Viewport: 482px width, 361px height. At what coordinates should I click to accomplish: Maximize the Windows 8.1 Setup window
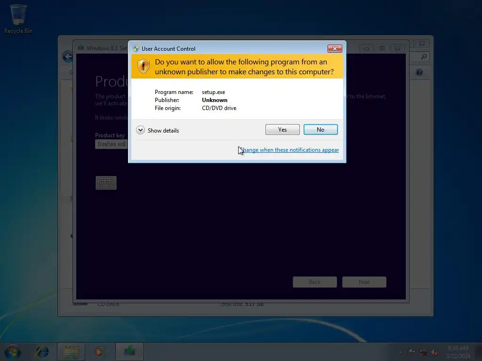click(382, 48)
